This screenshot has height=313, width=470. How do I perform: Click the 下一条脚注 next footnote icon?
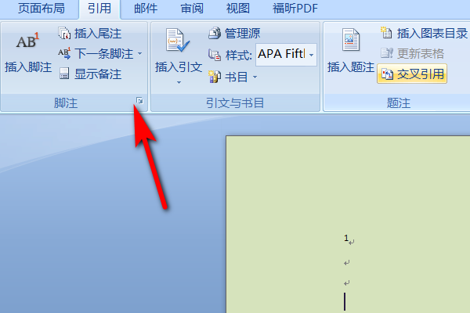point(64,54)
